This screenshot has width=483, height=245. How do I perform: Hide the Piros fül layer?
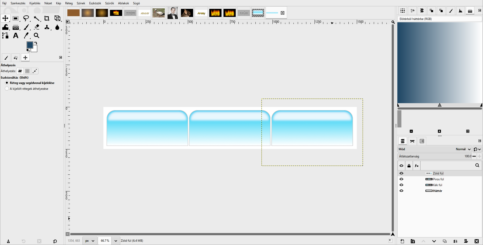(401, 179)
